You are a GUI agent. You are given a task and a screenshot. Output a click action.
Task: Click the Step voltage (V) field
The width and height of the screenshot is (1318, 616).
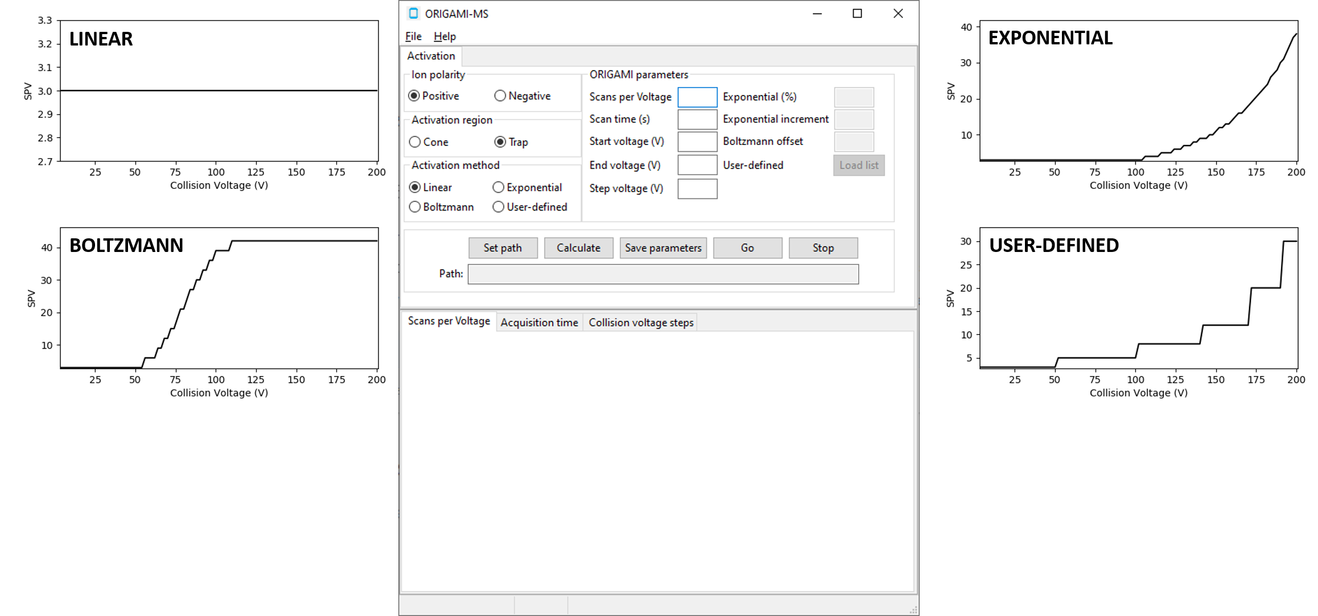point(697,189)
